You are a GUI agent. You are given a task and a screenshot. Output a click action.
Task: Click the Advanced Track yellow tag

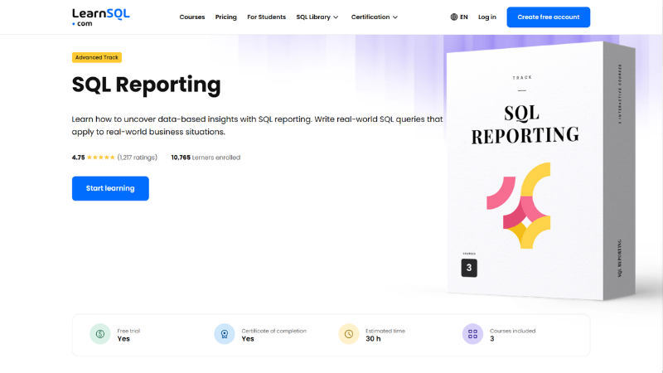(97, 57)
